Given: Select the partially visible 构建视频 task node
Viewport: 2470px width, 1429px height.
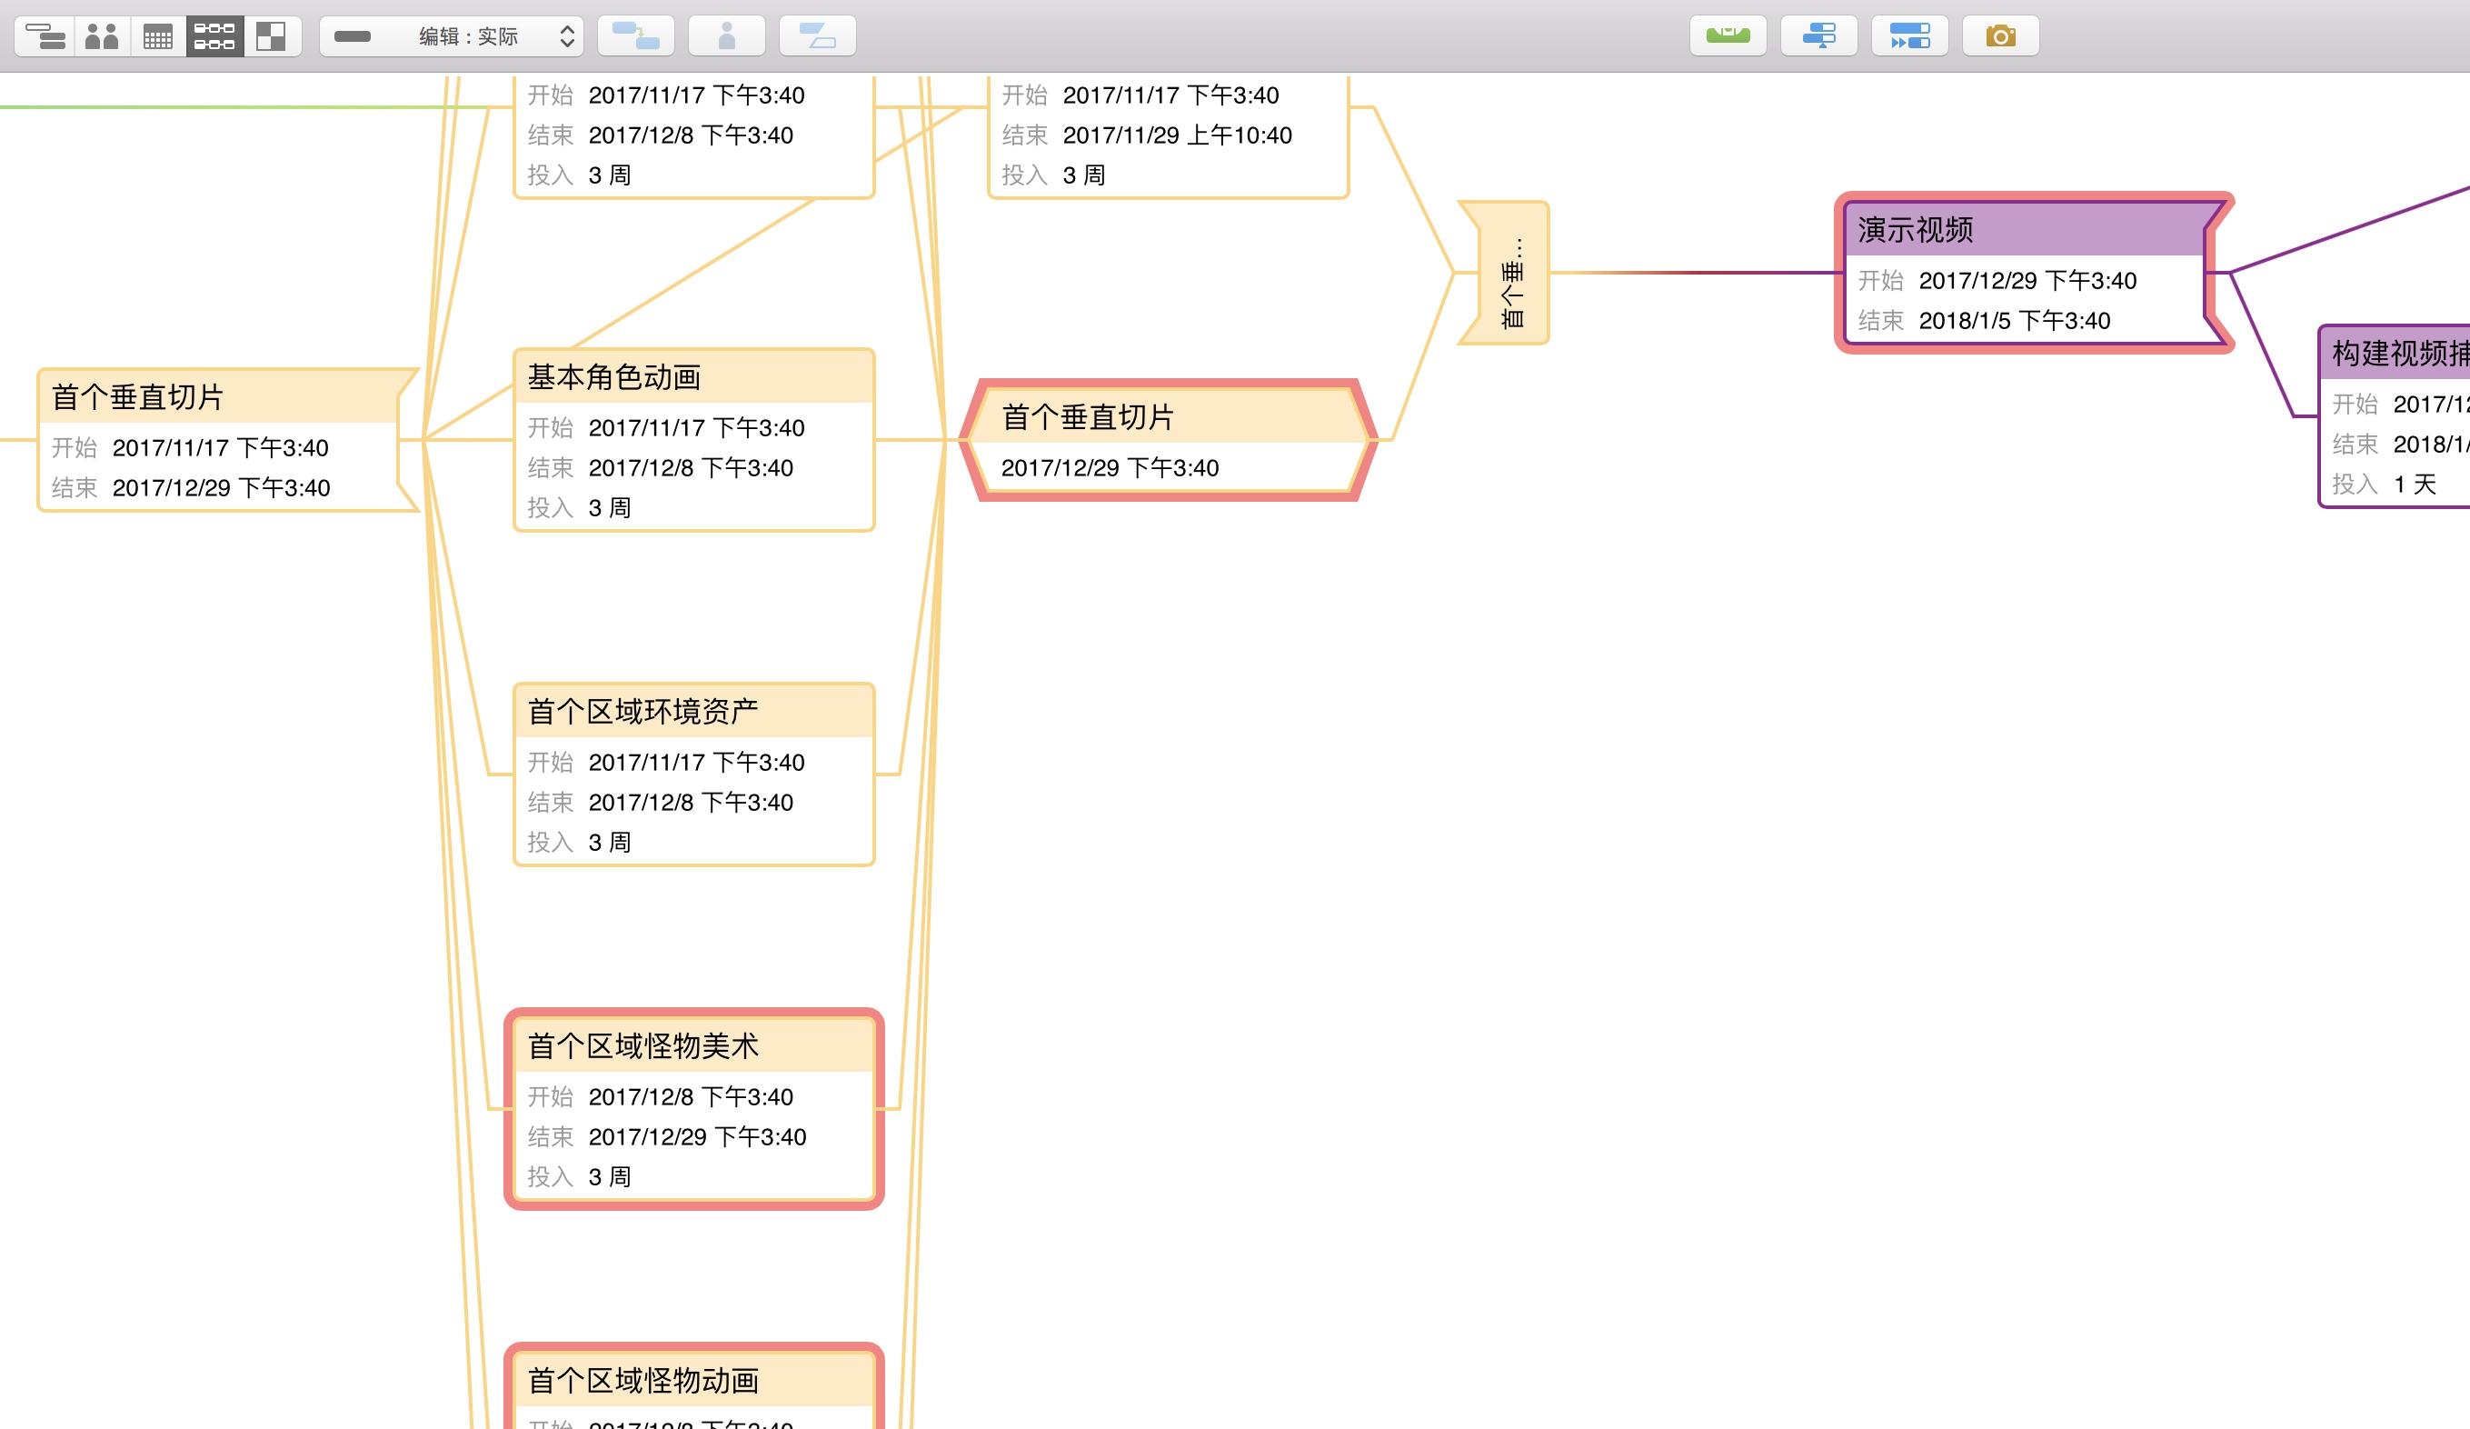Looking at the screenshot, I should tap(2395, 417).
